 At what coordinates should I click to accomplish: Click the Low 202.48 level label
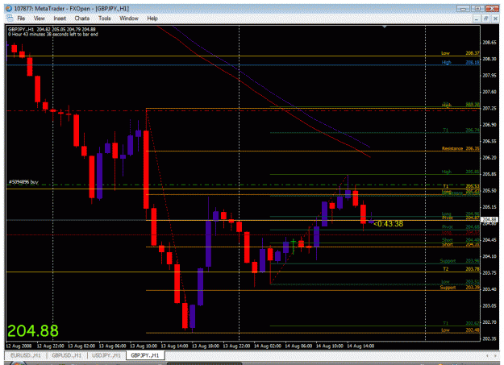click(x=461, y=330)
